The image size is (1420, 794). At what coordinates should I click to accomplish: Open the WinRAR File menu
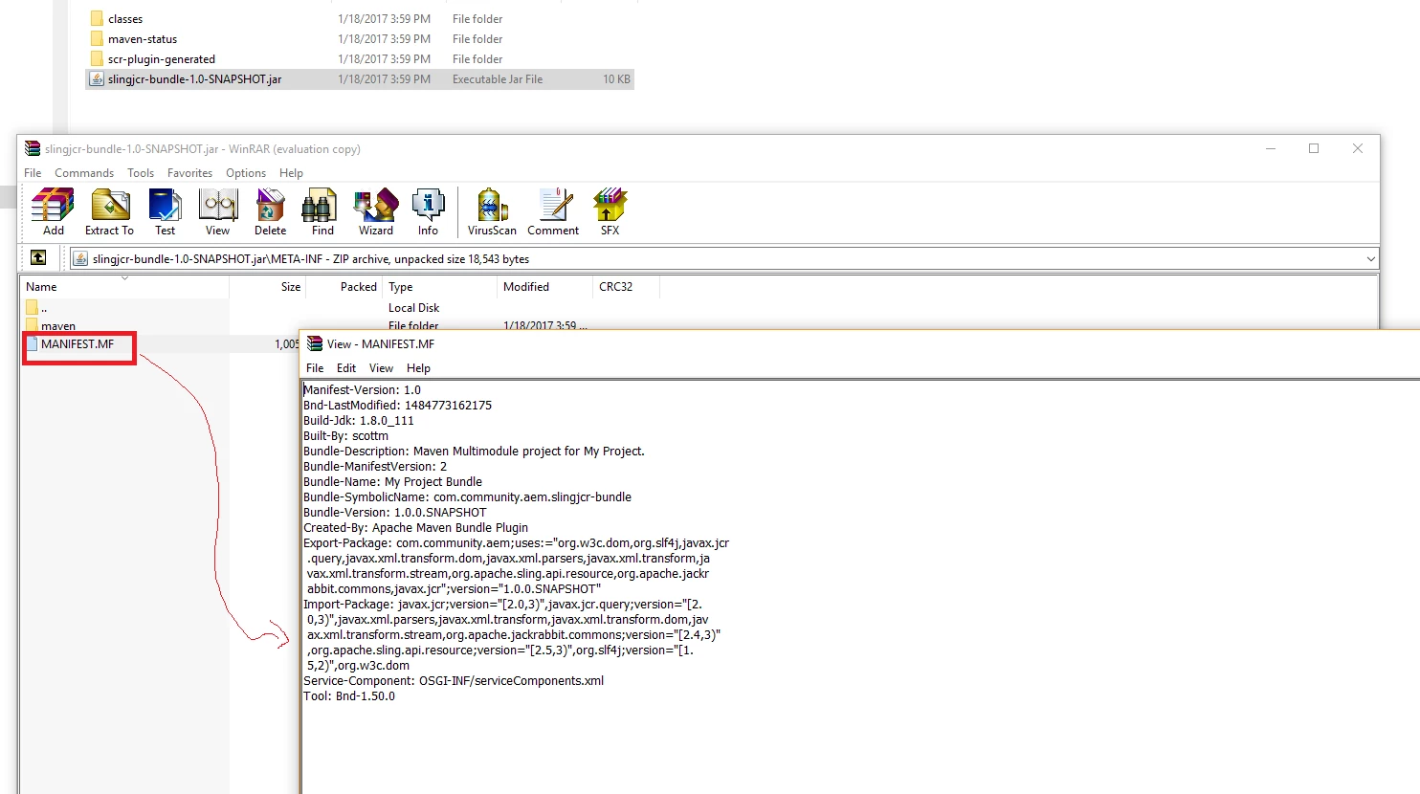[33, 173]
